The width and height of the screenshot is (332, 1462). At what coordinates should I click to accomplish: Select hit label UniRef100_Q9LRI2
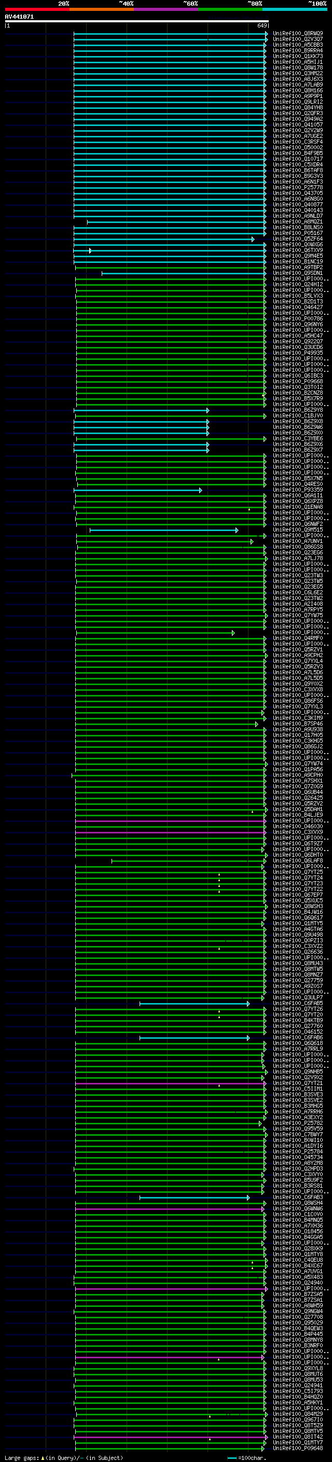(298, 102)
